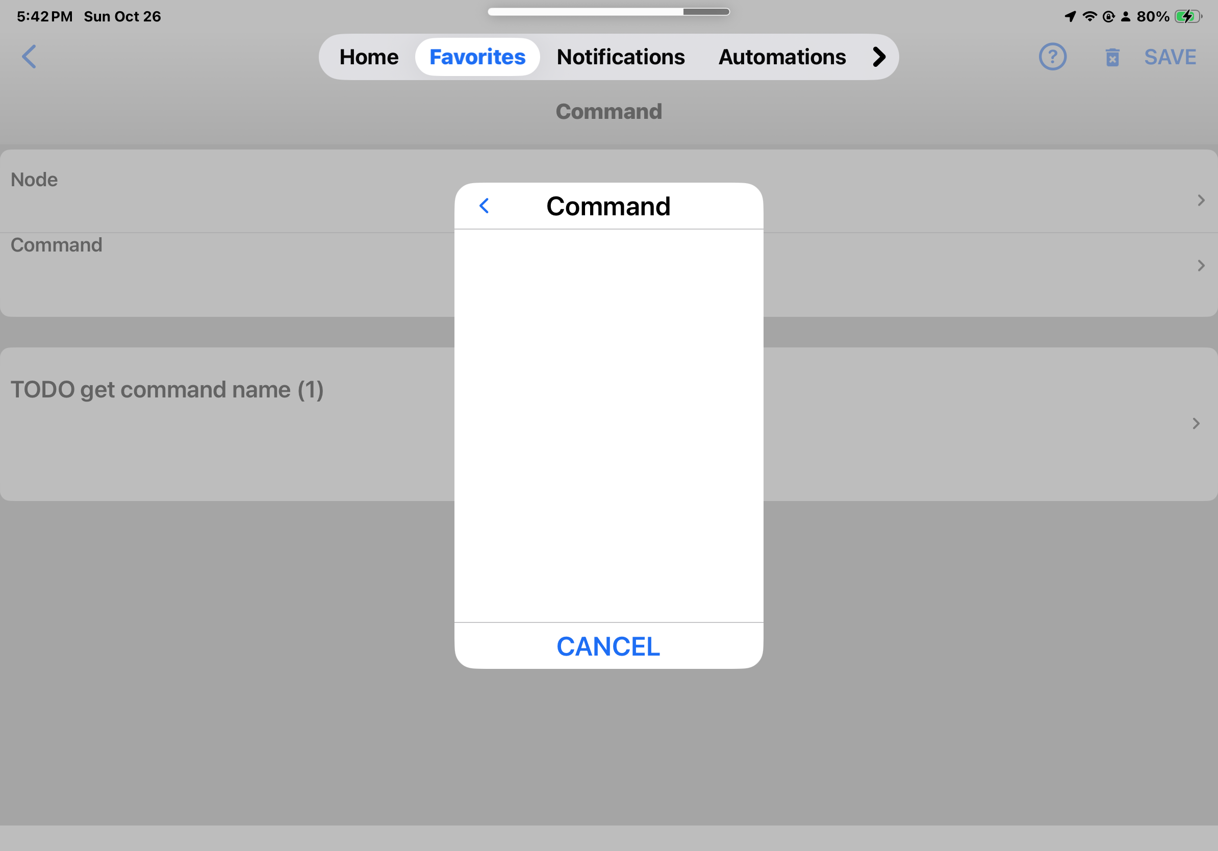The width and height of the screenshot is (1218, 851).
Task: Tap the trash delete icon
Action: 1112,57
